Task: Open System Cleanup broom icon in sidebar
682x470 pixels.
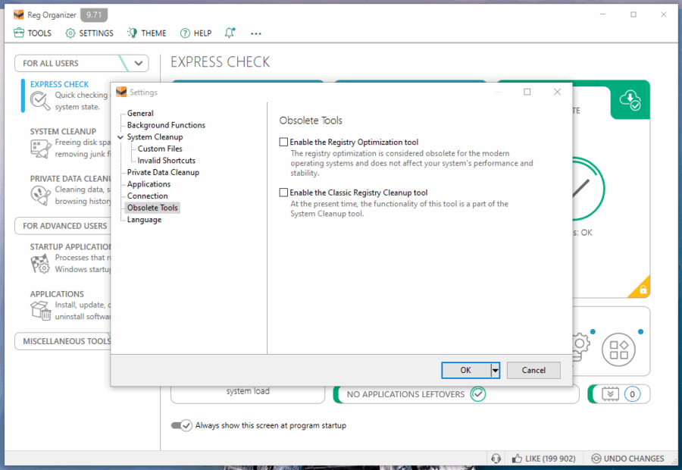Action: point(40,149)
